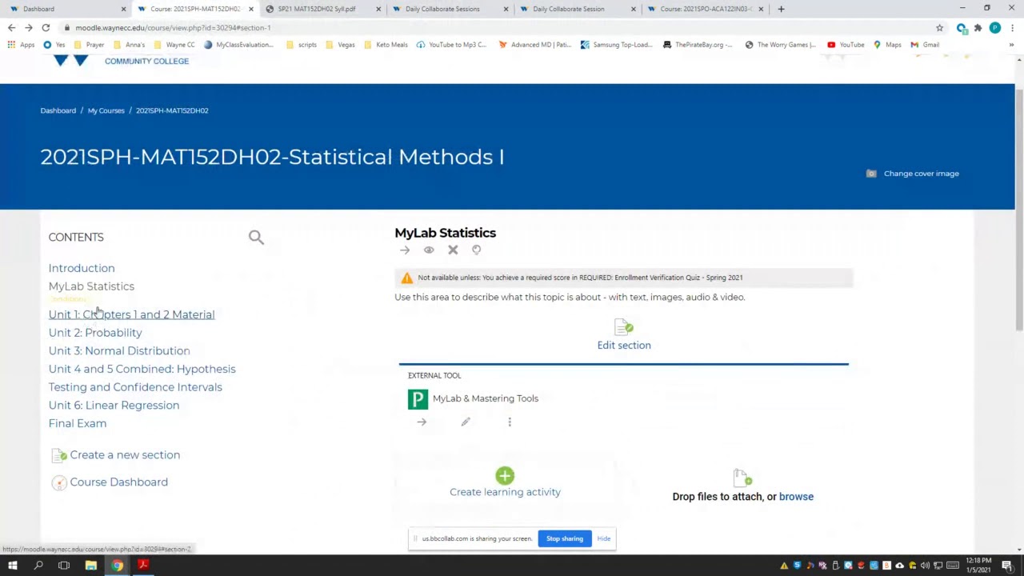This screenshot has width=1024, height=576.
Task: Open Unit 1: Chapters 1 and 2 Material
Action: coord(131,314)
